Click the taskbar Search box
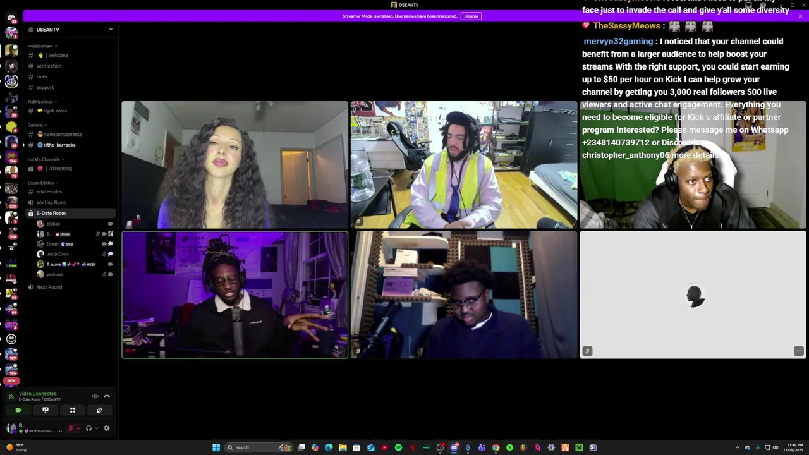This screenshot has width=809, height=455. [259, 447]
